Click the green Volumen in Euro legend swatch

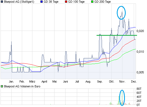pos(2,86)
